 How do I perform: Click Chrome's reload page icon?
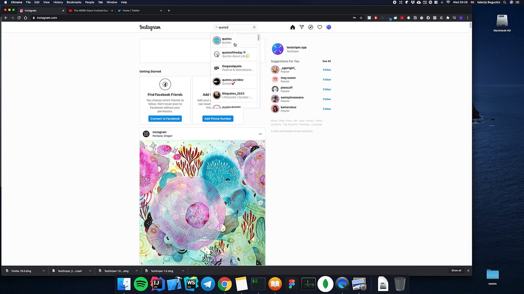(19, 18)
